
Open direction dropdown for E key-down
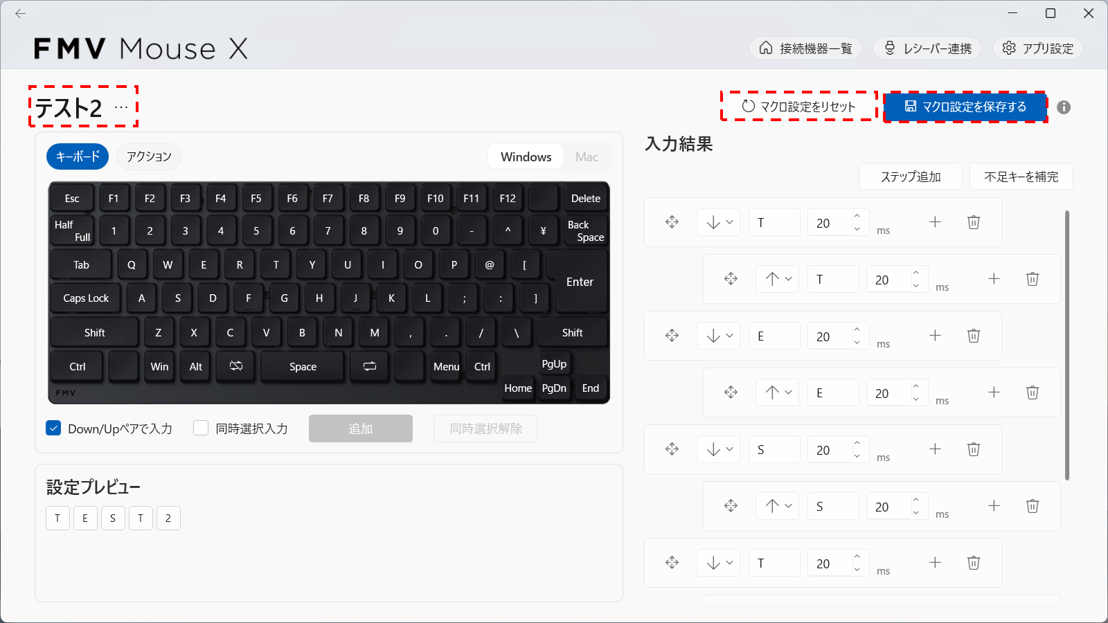[719, 336]
